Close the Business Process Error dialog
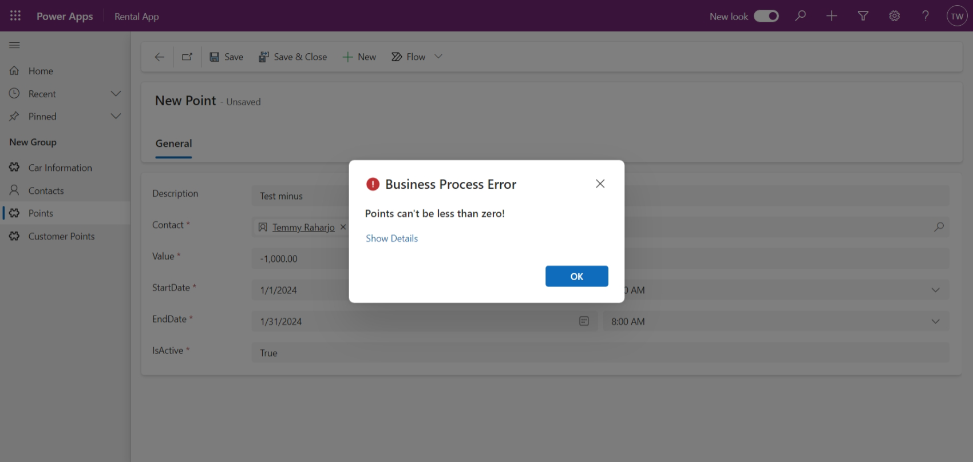This screenshot has height=462, width=973. click(600, 184)
